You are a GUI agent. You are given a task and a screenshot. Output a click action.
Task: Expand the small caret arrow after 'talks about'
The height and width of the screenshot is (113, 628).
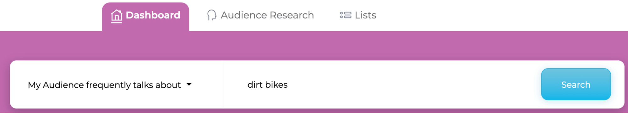click(x=189, y=84)
